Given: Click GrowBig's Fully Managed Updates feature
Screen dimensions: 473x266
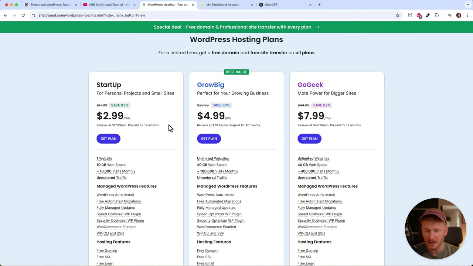Looking at the screenshot, I should click(216, 208).
